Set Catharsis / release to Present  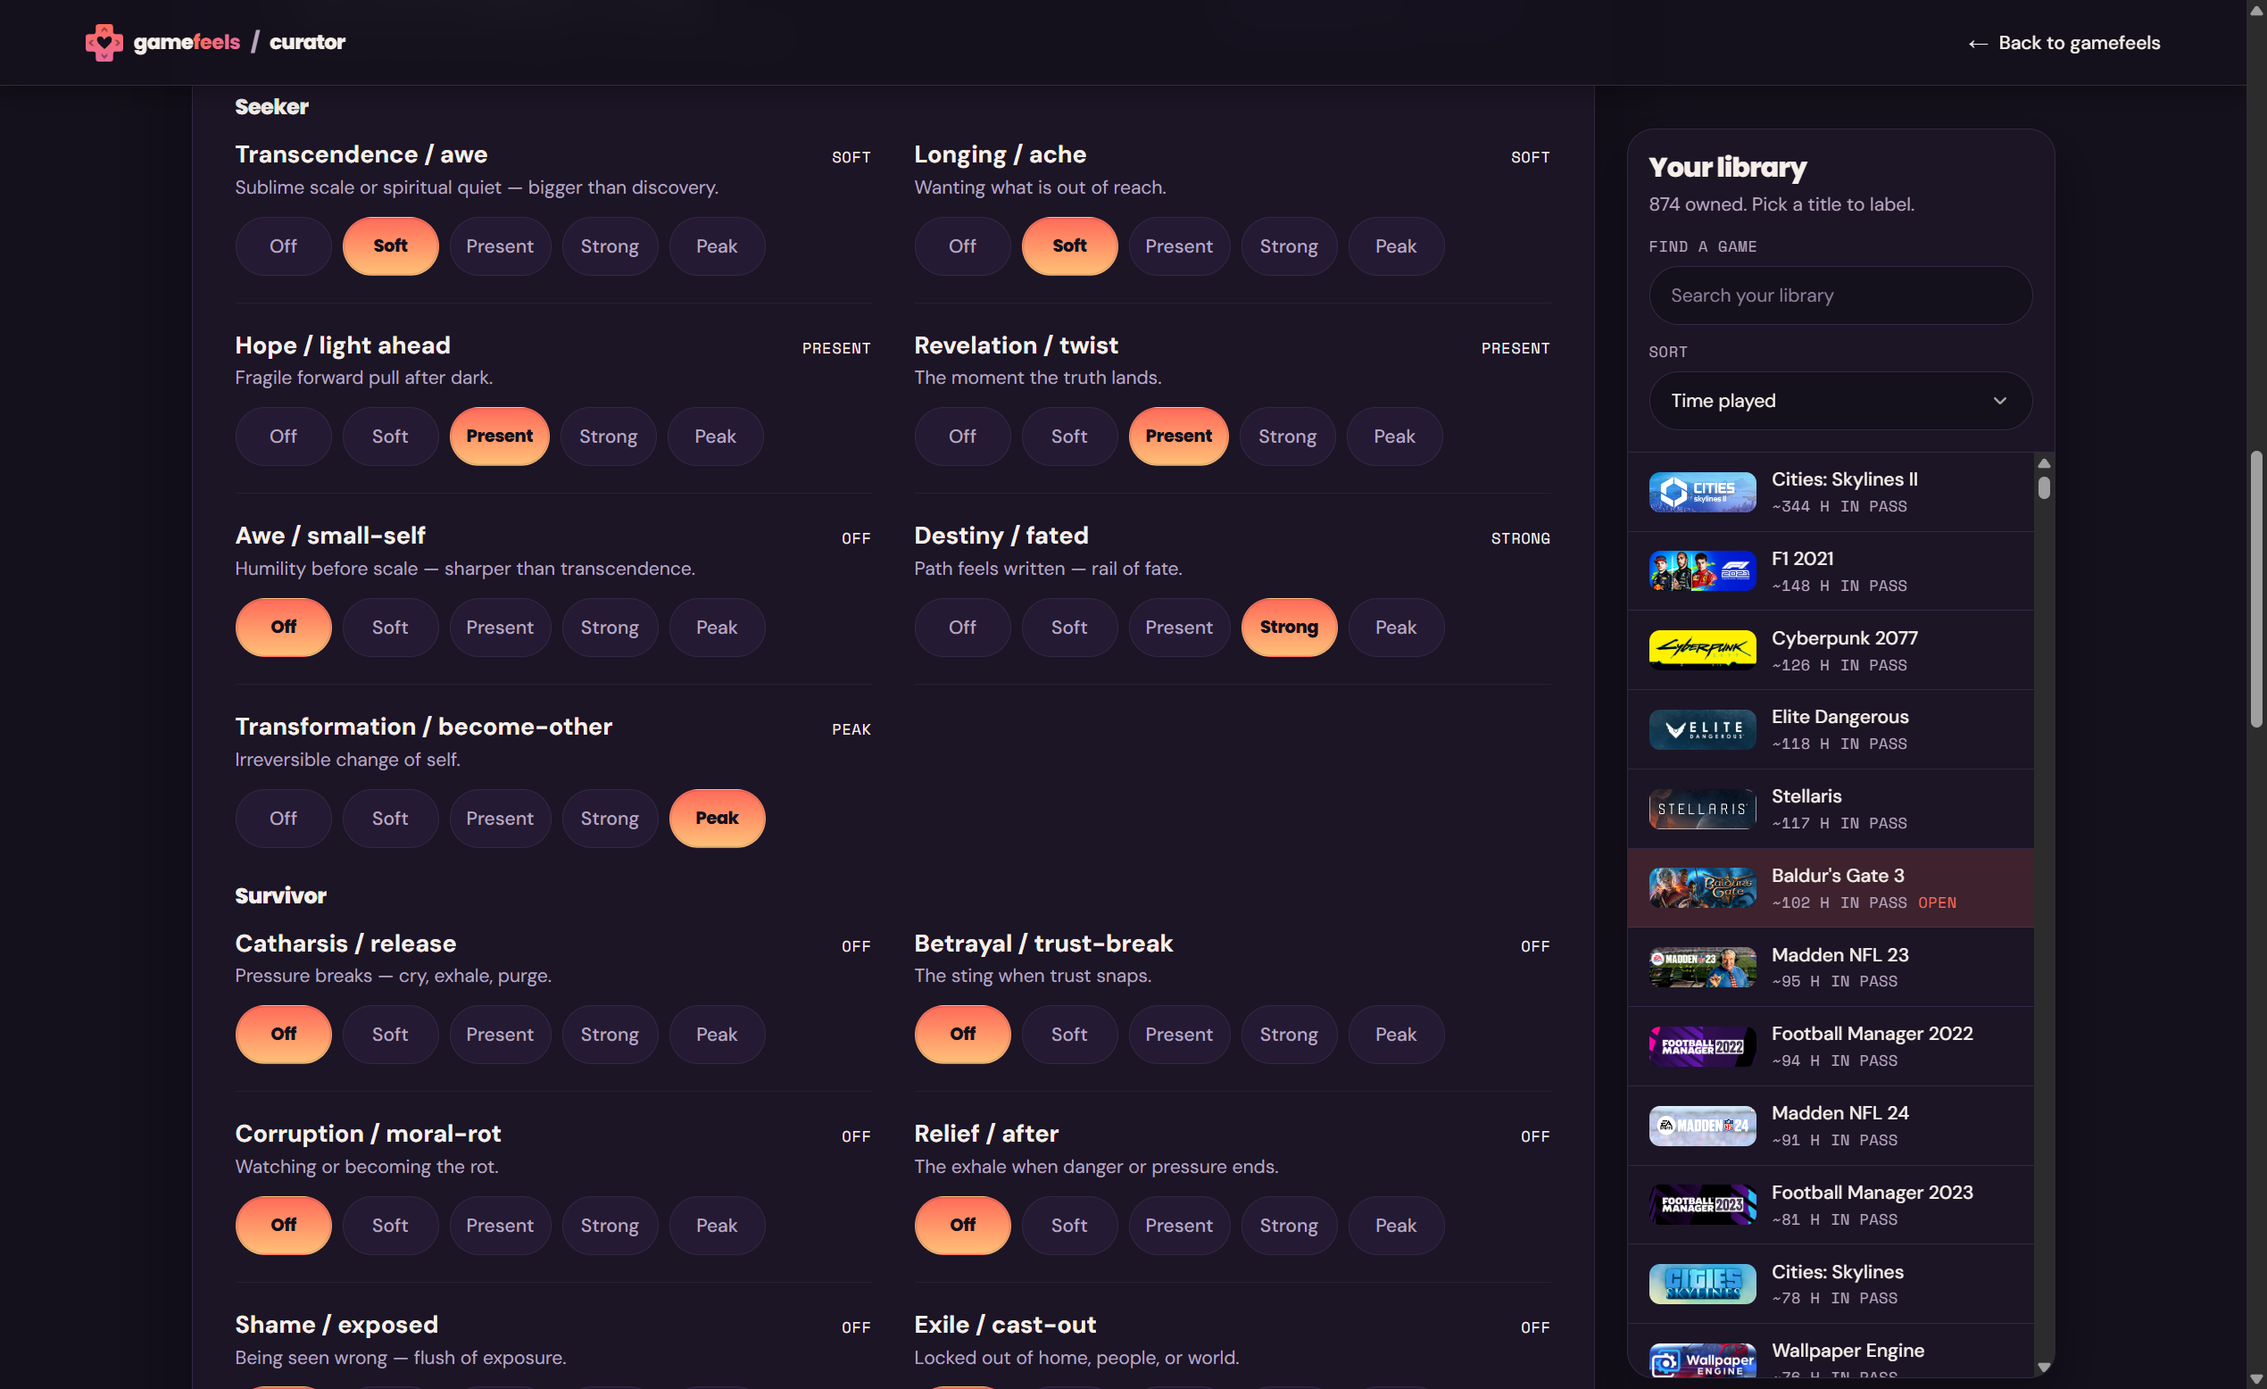point(500,1035)
